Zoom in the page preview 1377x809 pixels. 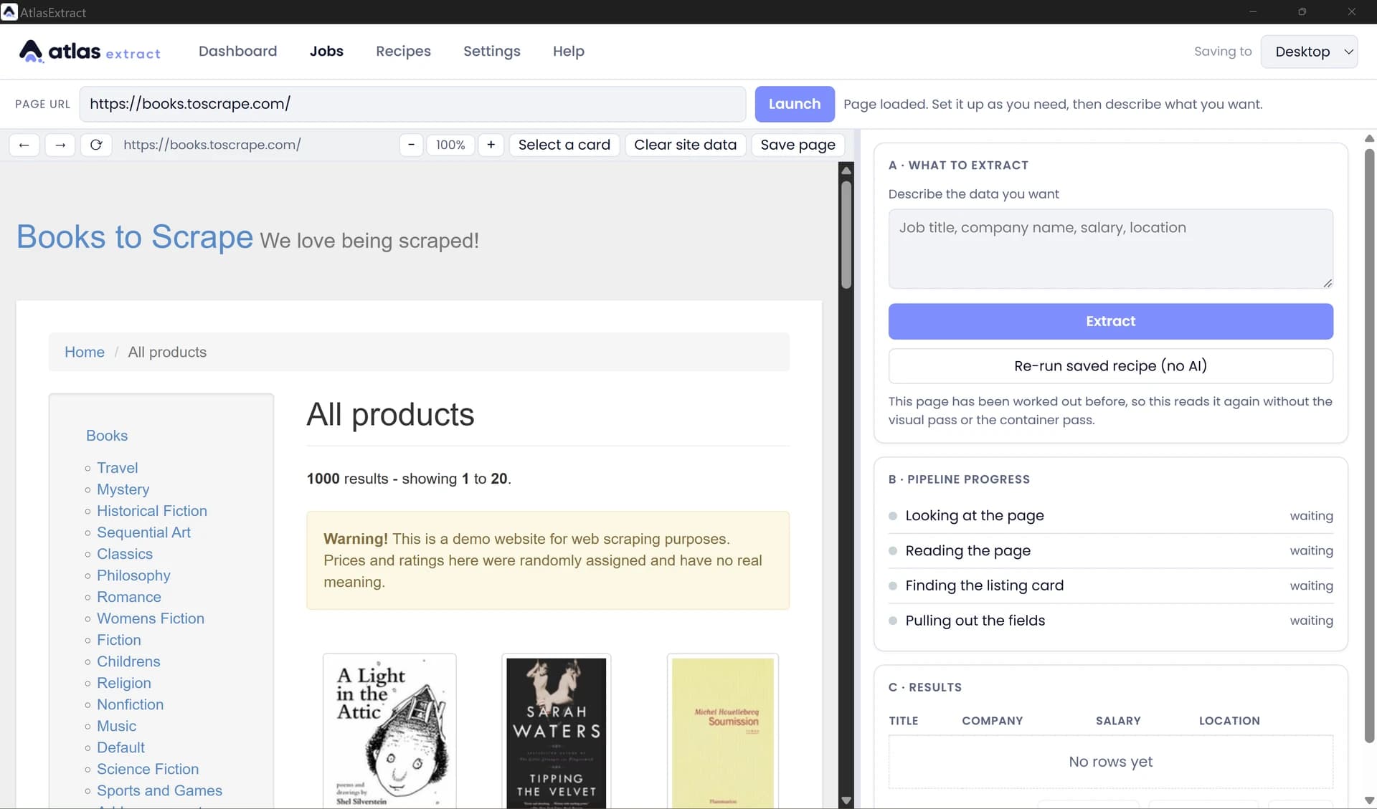491,145
